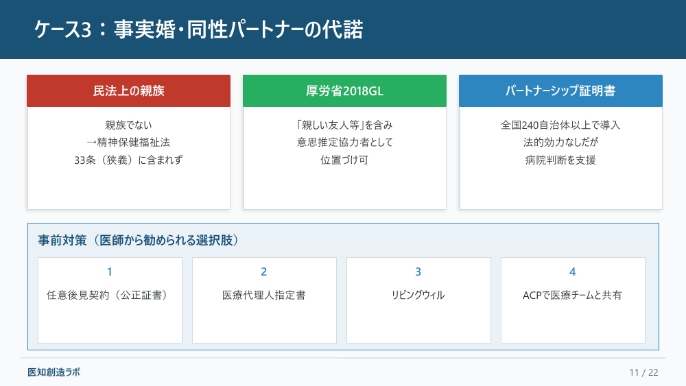Select the blue header 'パートナーシップ証明書'
686x386 pixels.
[560, 91]
